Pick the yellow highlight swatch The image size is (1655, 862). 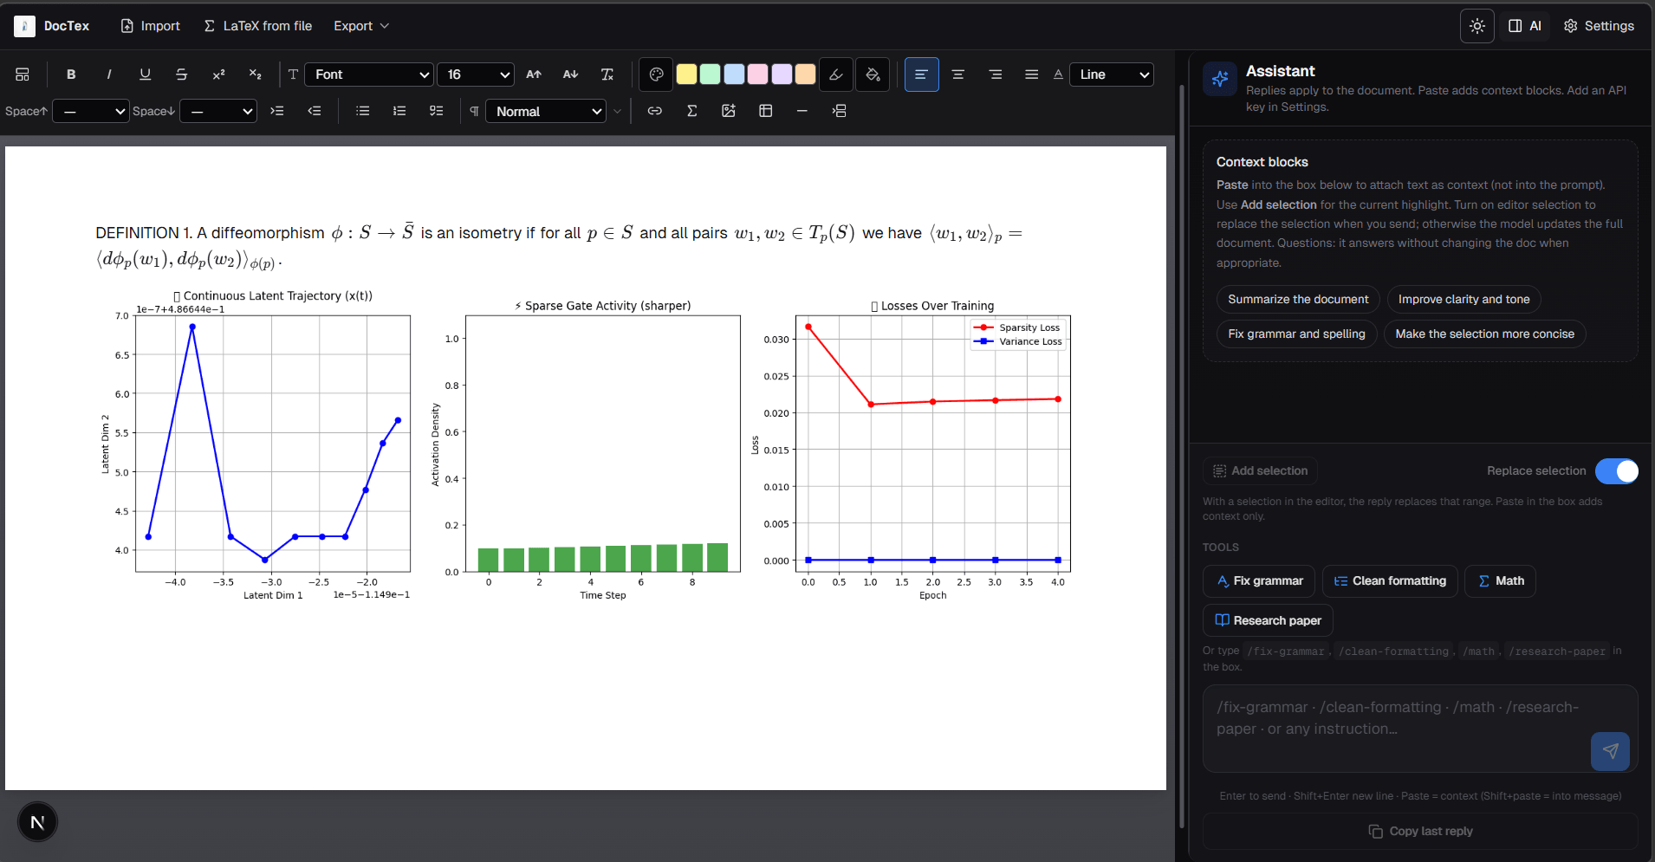[x=686, y=75]
